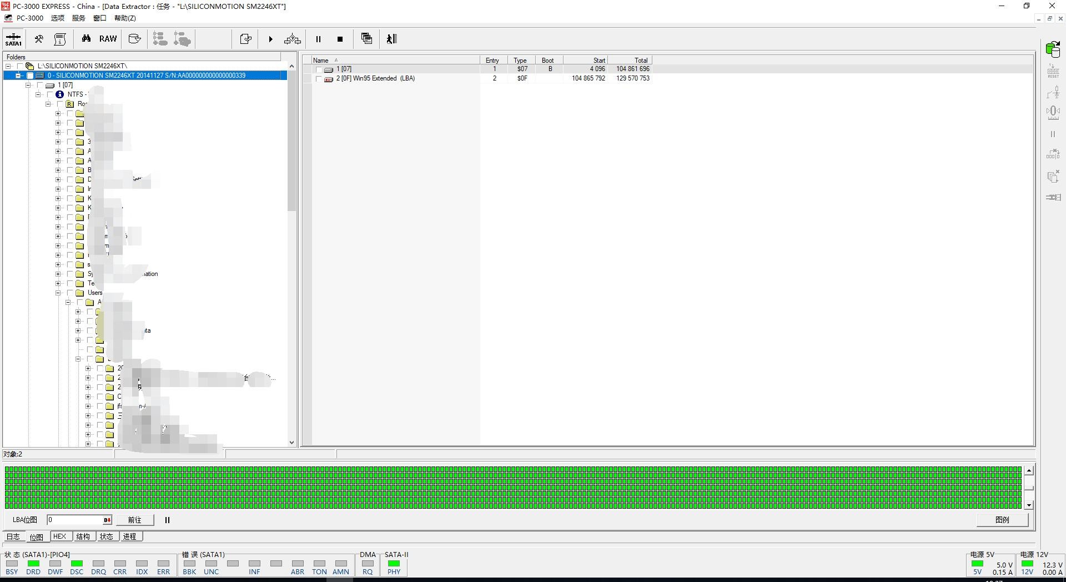Click the exit (running man) toolbar icon

tap(391, 39)
